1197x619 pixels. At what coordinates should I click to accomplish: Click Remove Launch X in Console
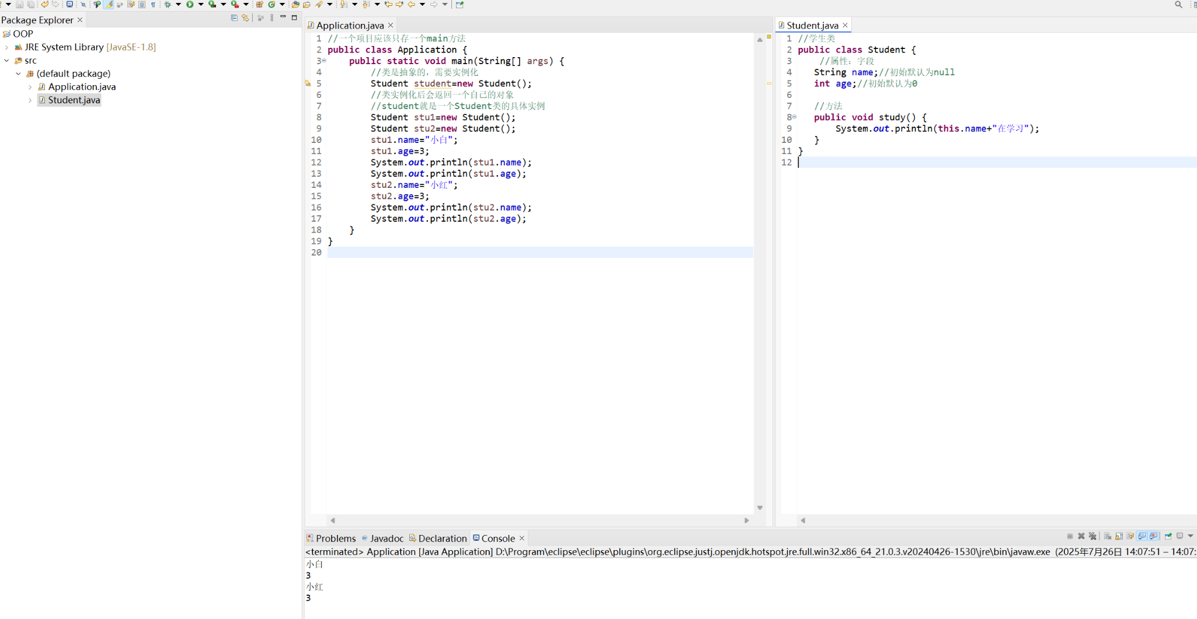click(1081, 536)
